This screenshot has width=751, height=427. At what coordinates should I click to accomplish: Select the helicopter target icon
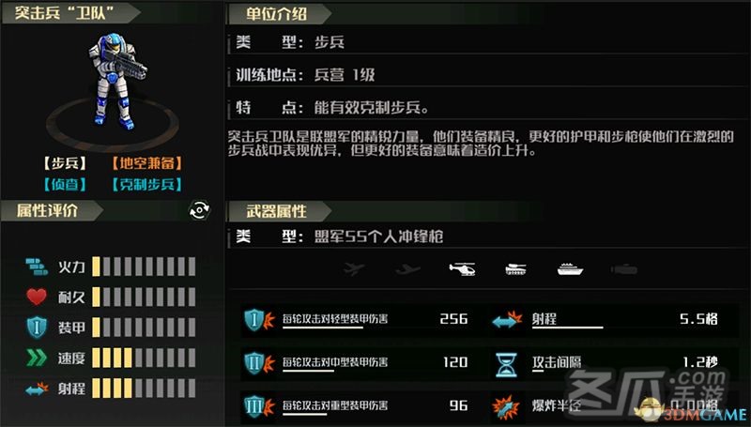(462, 269)
